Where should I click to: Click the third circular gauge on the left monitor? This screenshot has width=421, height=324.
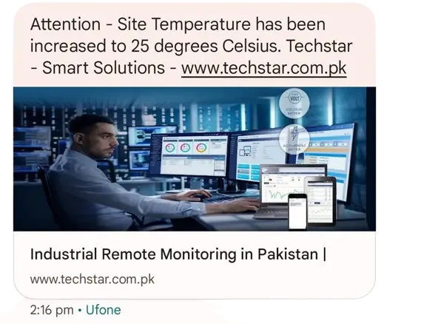click(201, 147)
